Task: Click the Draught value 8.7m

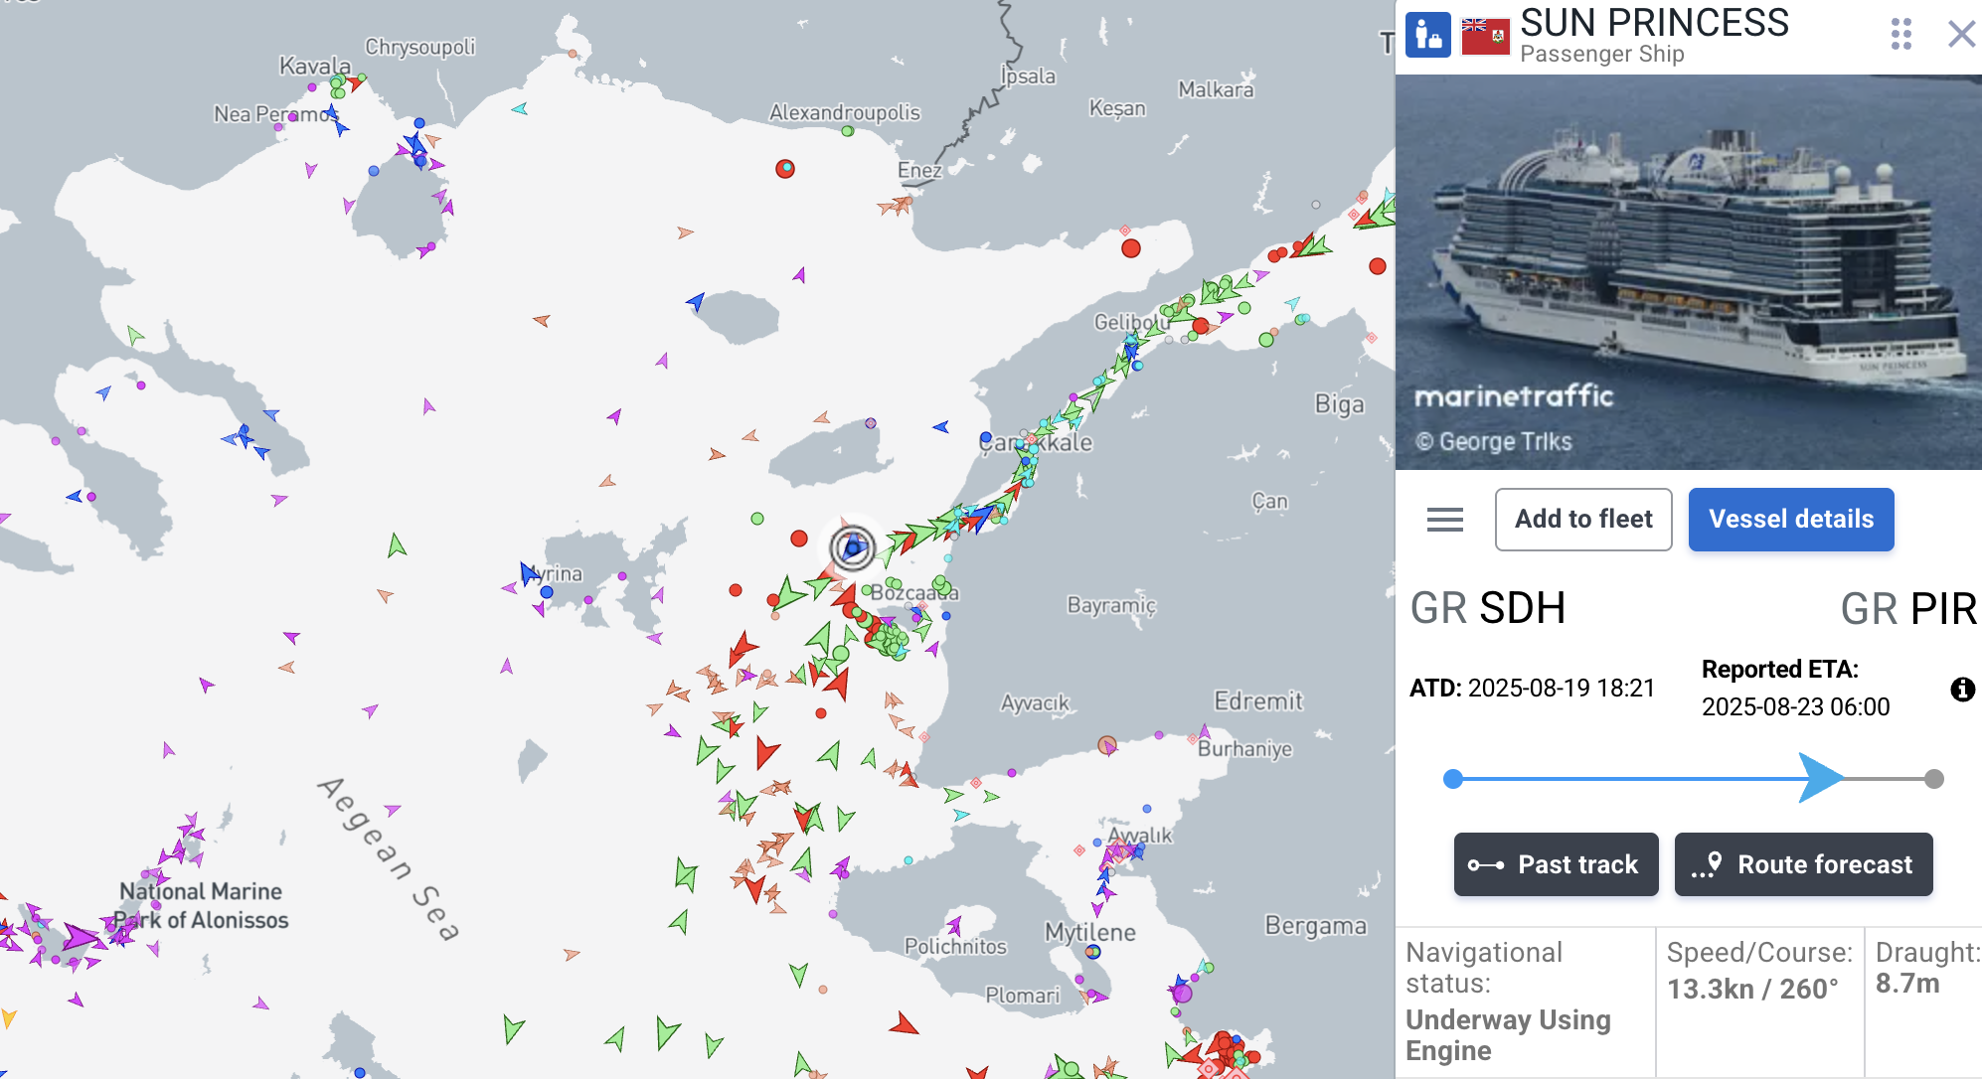Action: pyautogui.click(x=1907, y=984)
